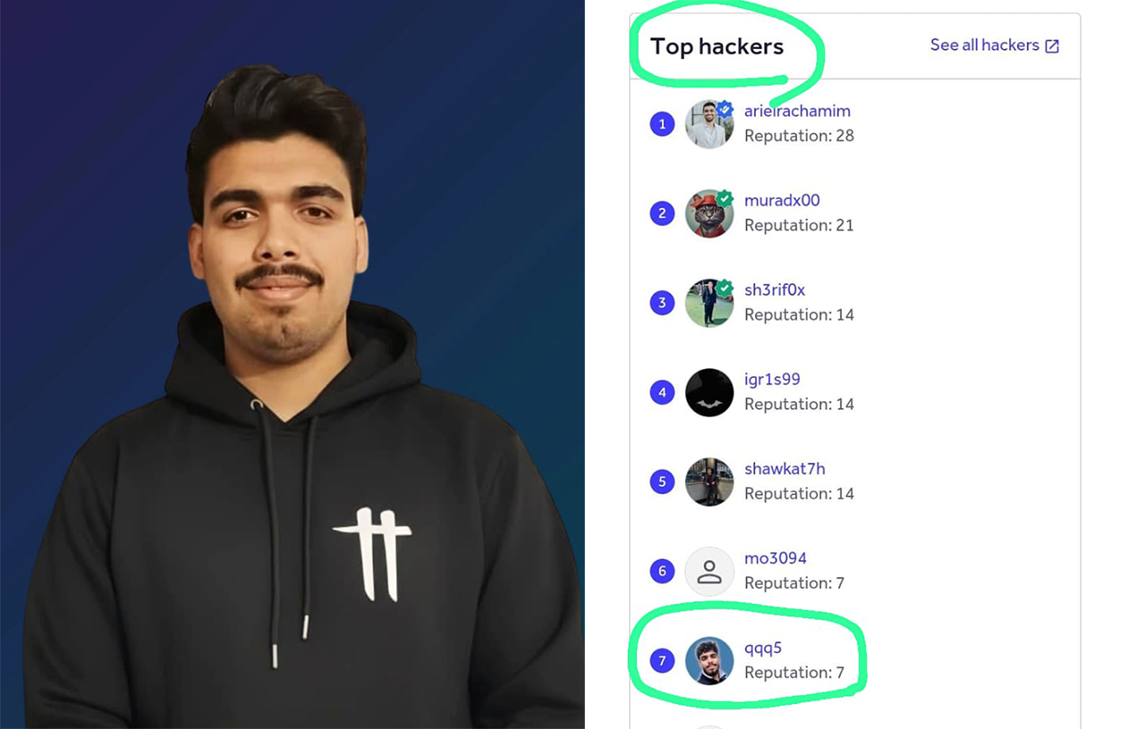The image size is (1145, 729).
Task: Open shawkat7h's profile link
Action: click(785, 468)
